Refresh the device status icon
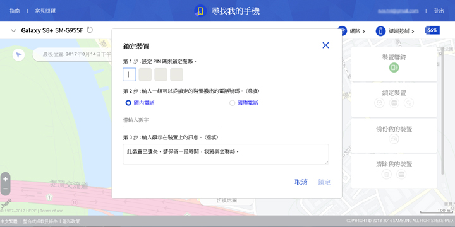Image resolution: width=455 pixels, height=227 pixels. point(90,30)
